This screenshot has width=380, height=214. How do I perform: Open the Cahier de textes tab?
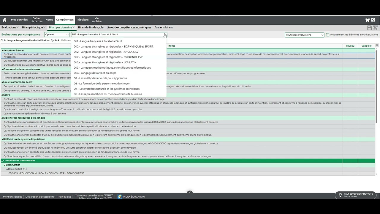[37, 20]
